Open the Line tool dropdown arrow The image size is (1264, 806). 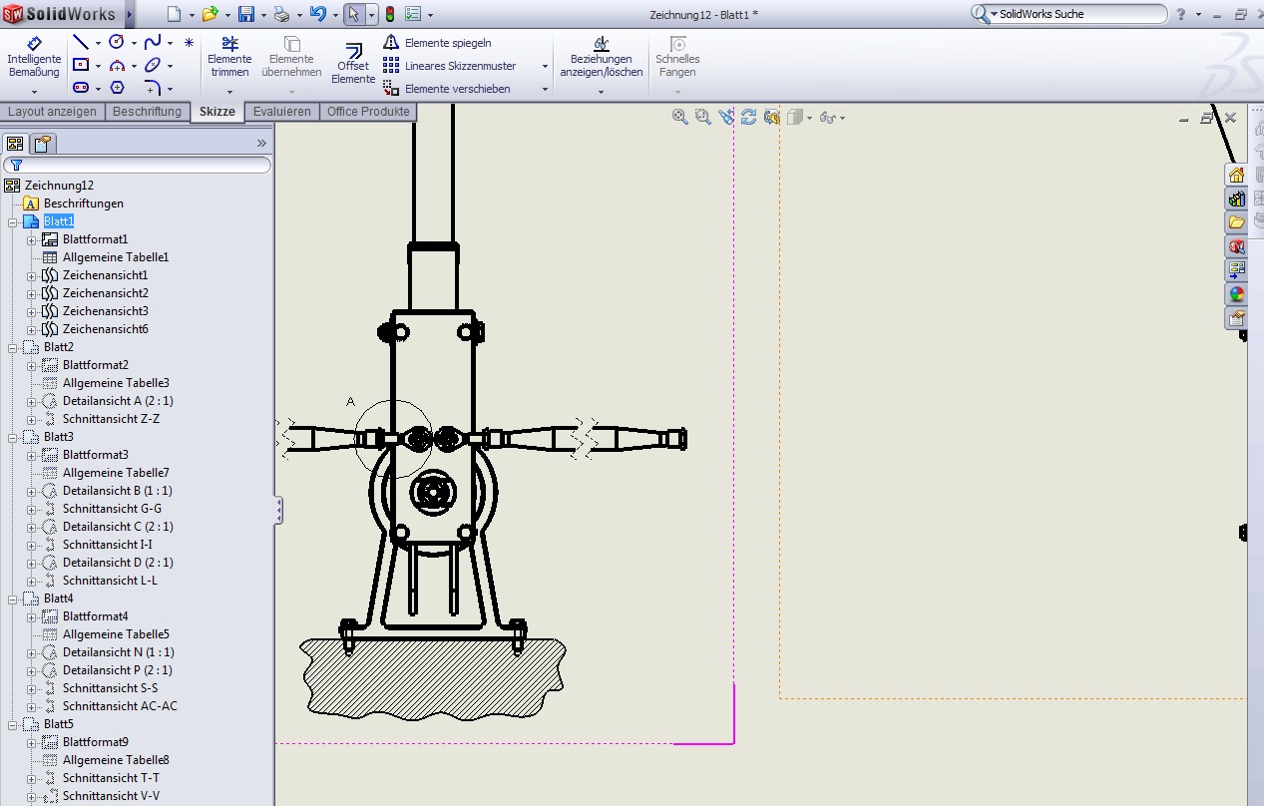(x=98, y=43)
